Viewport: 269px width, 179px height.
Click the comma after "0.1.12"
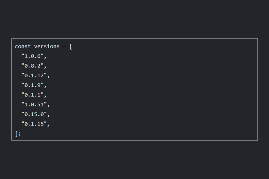(x=48, y=77)
